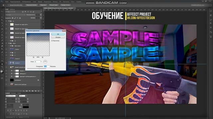Click the Motion Blur angle dial
213x119 pixels.
tap(45, 61)
